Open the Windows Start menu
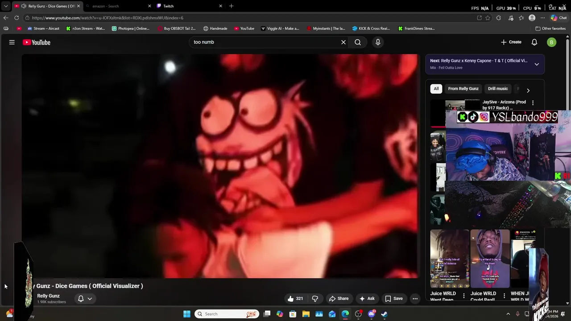Screen dimensions: 571x321 187,314
